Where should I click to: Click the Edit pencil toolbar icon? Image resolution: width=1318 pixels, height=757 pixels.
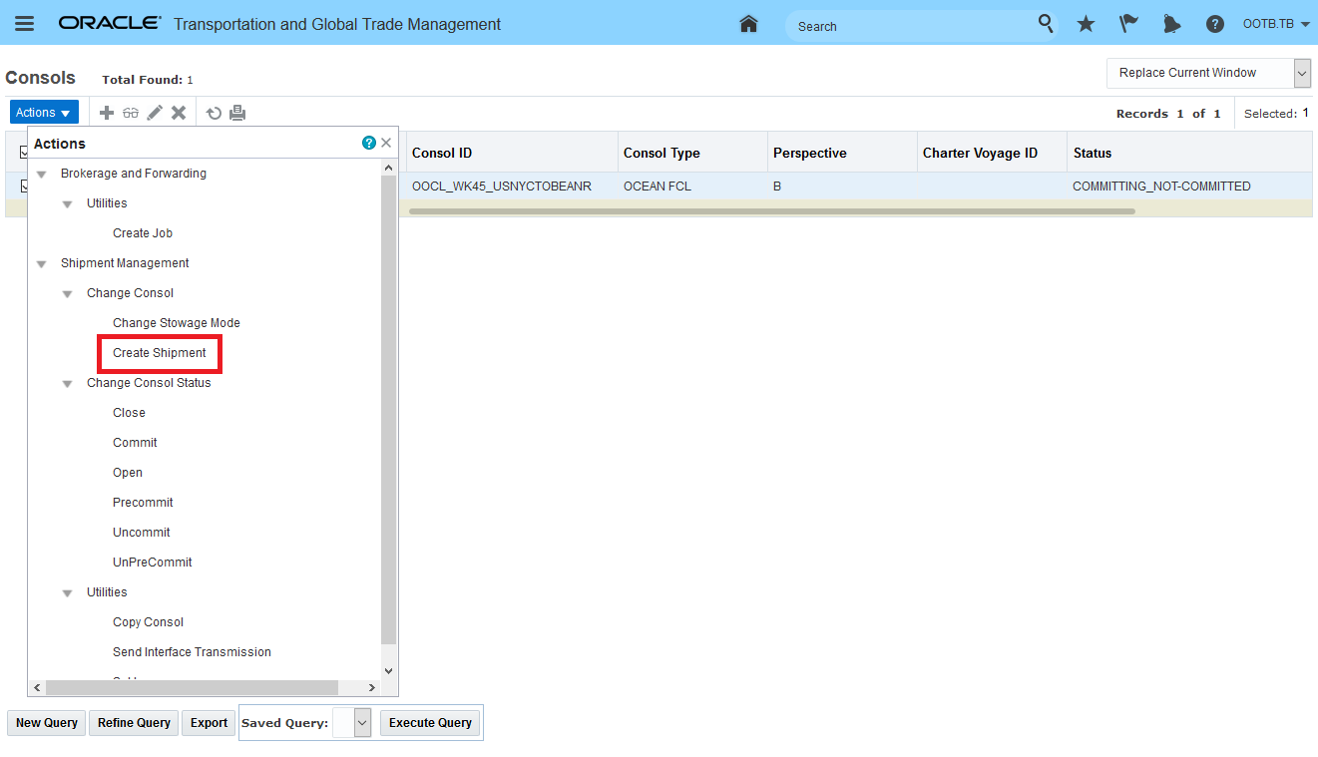click(155, 113)
